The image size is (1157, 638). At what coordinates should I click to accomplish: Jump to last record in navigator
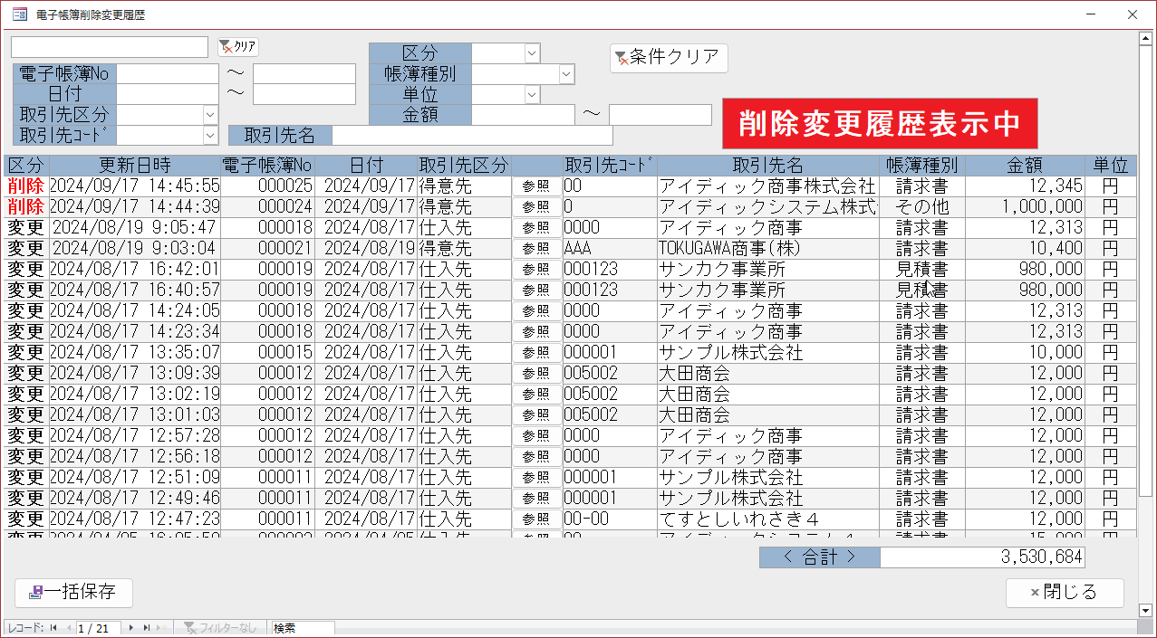(146, 627)
